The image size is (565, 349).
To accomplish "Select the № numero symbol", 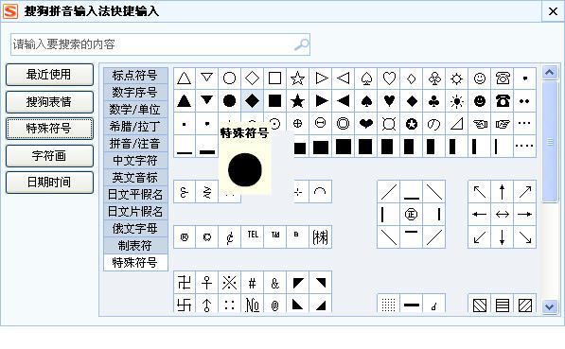I will click(x=253, y=305).
